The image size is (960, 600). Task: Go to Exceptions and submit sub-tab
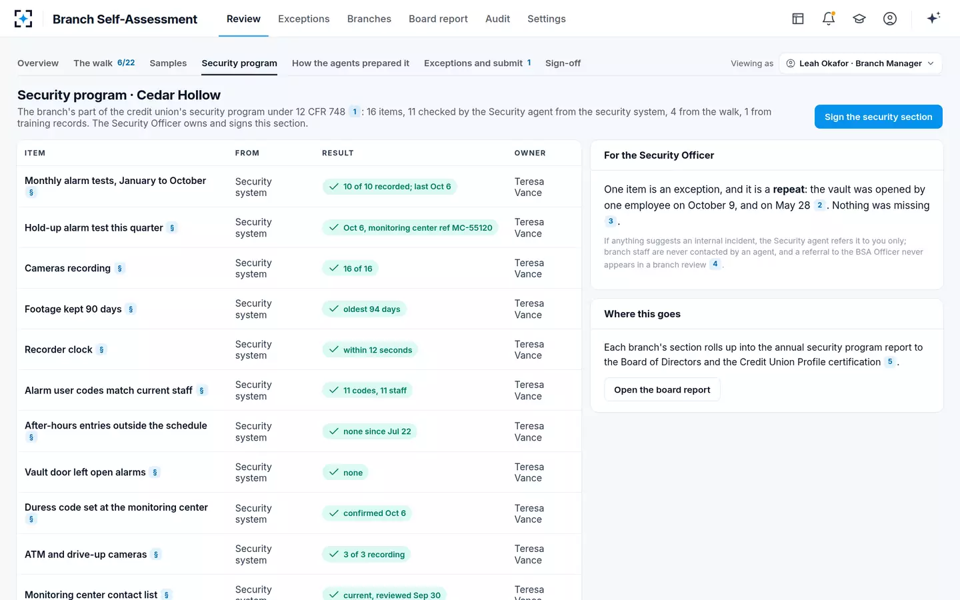click(x=477, y=63)
